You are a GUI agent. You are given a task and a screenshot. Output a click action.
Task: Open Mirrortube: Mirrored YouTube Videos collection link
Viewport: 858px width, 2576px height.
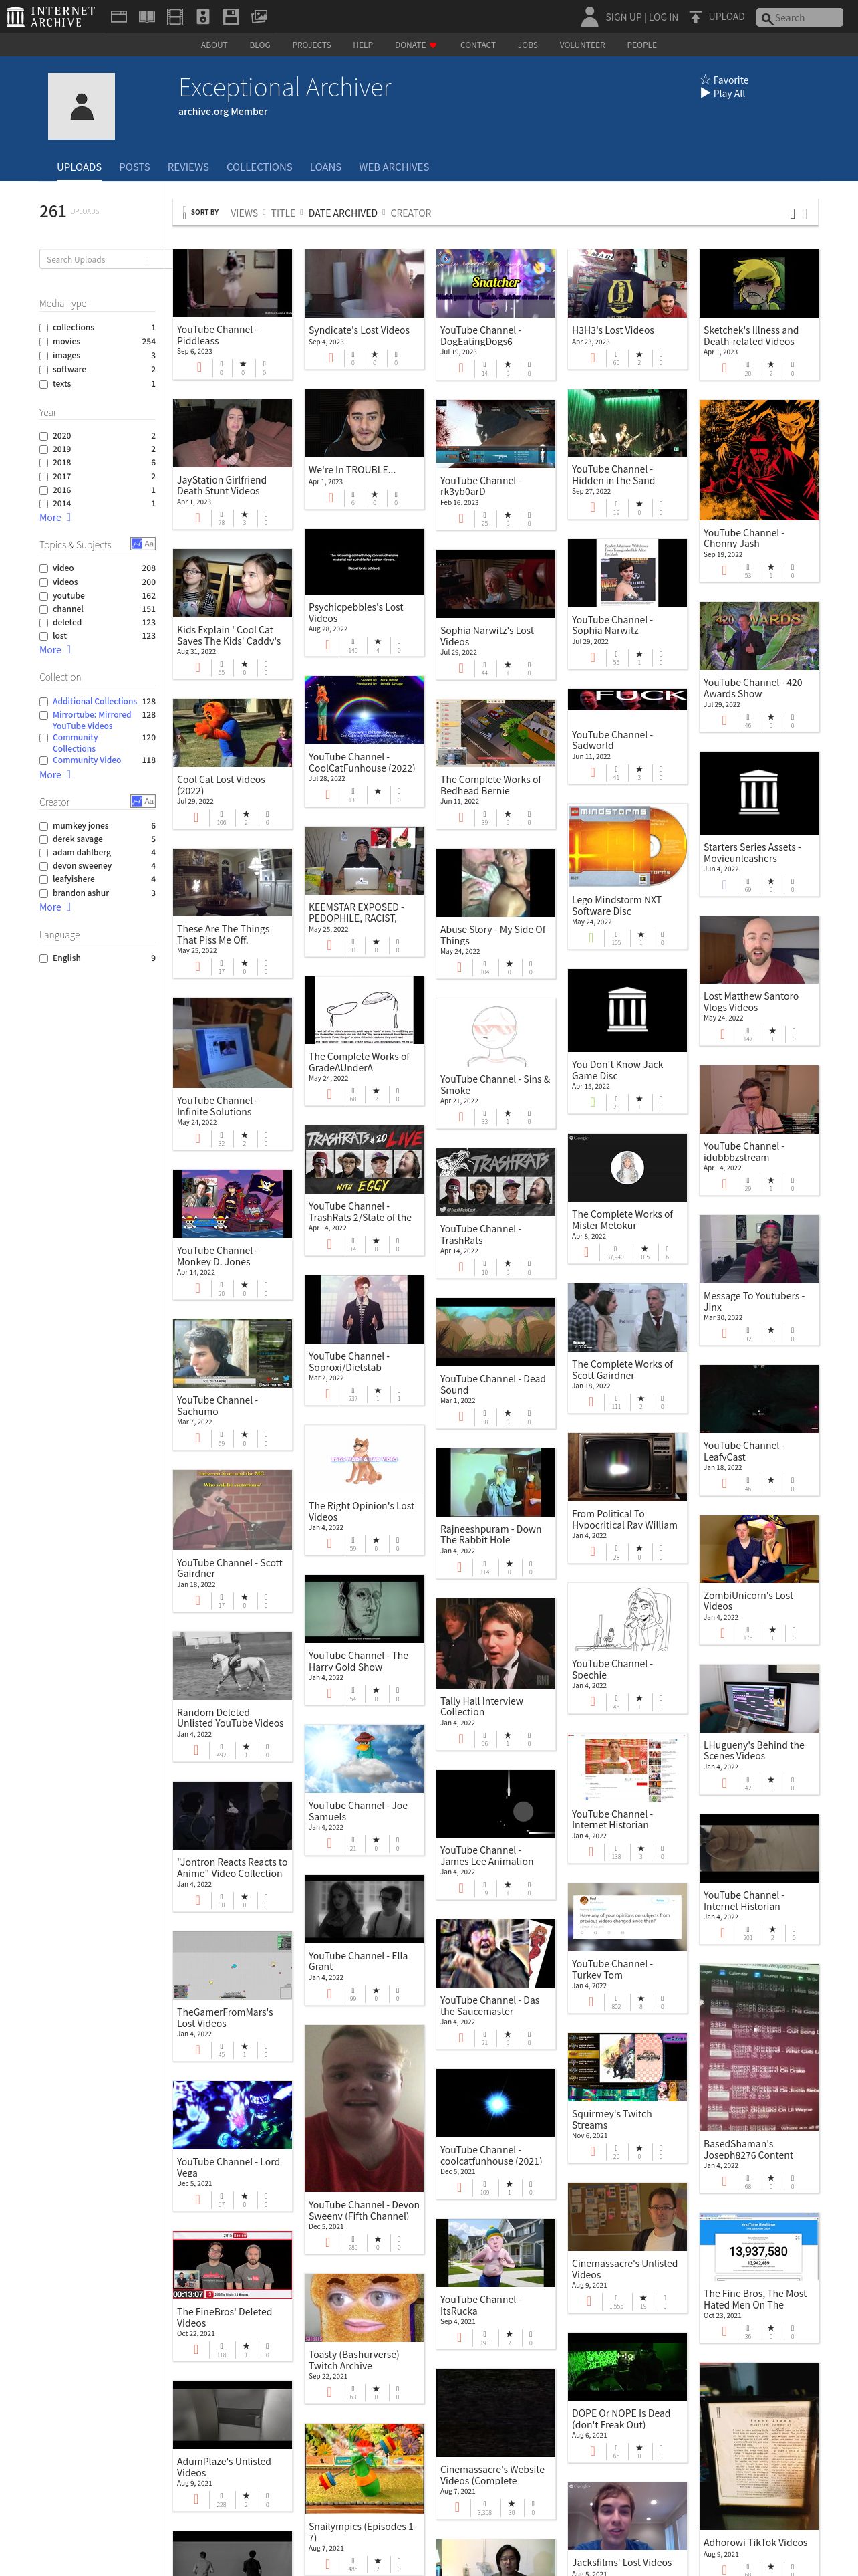click(91, 720)
